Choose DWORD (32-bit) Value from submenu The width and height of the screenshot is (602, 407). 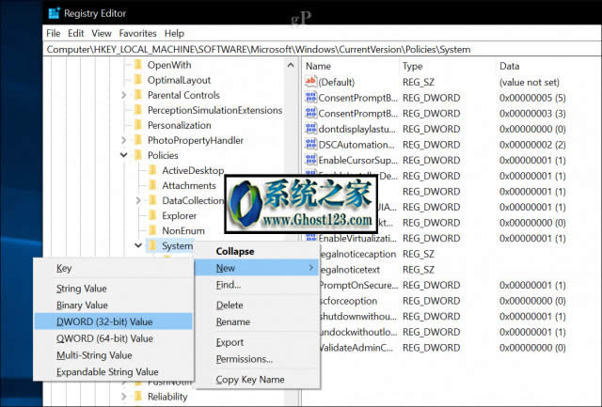pos(104,321)
